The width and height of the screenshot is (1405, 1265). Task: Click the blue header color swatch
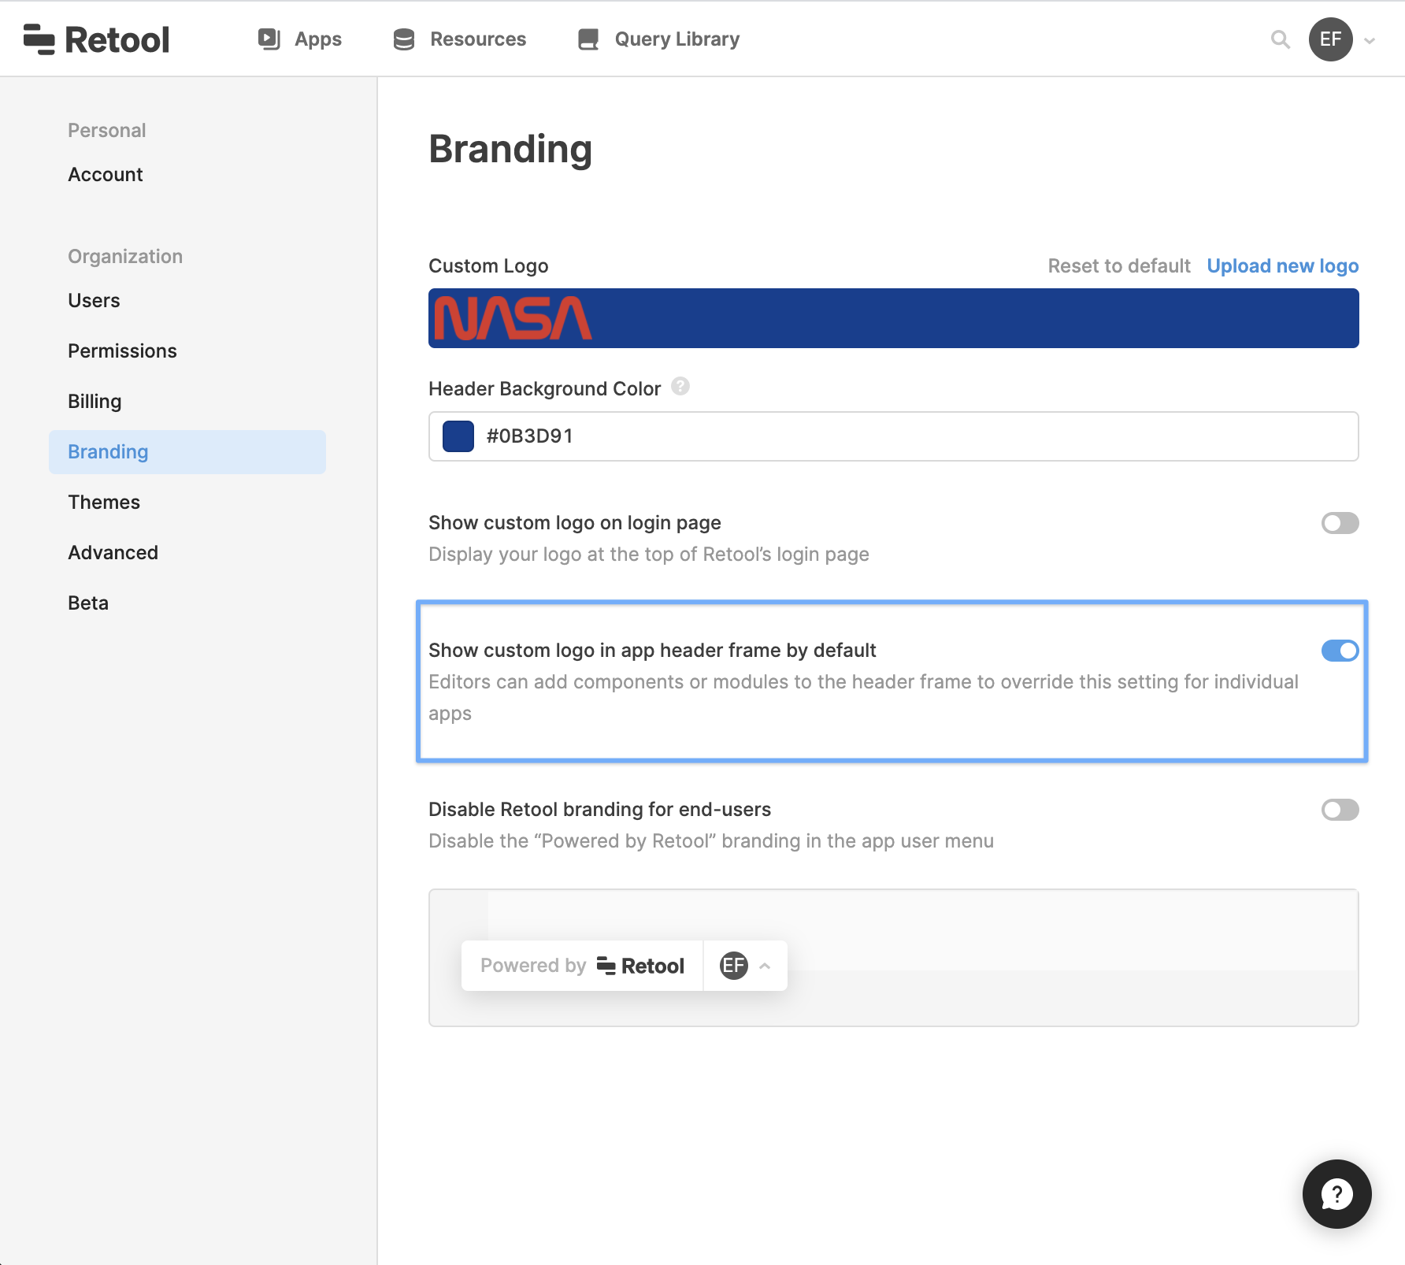458,436
